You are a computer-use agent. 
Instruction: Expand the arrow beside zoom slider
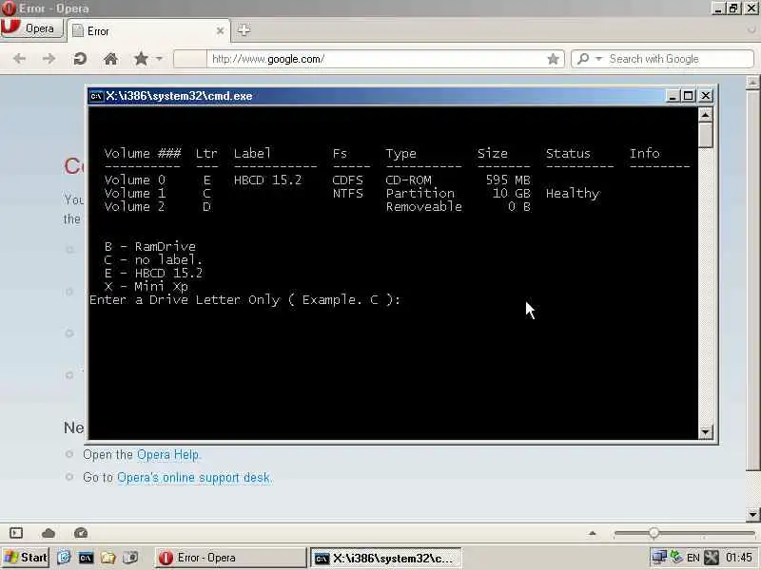592,533
